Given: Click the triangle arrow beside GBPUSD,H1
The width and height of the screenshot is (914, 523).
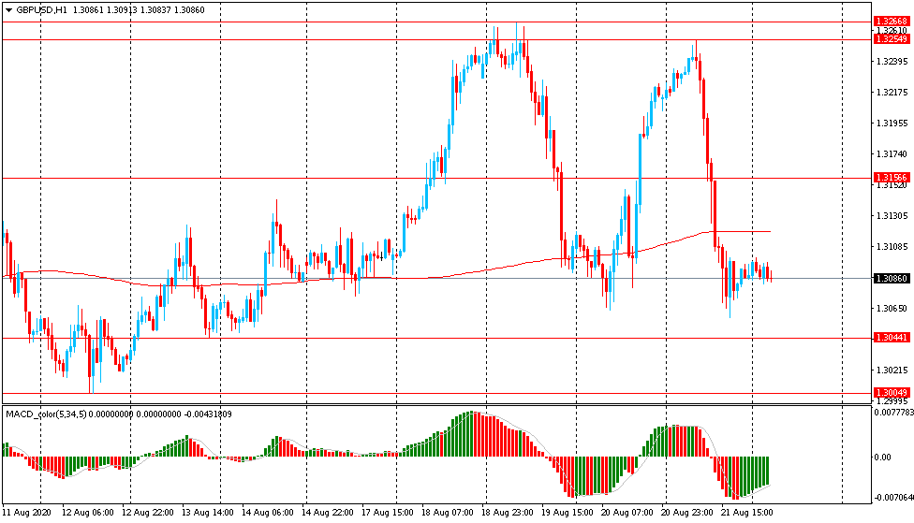Looking at the screenshot, I should pyautogui.click(x=8, y=10).
